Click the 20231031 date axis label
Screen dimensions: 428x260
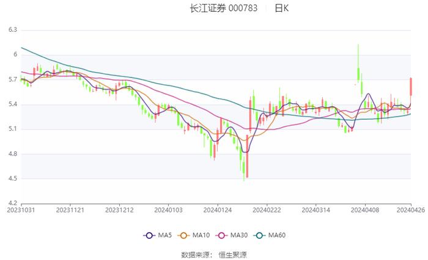click(x=21, y=209)
